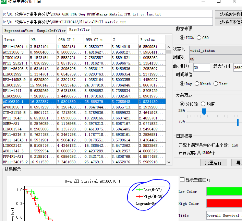
Task: Select the TCGA data source radio button
Action: 182,38
